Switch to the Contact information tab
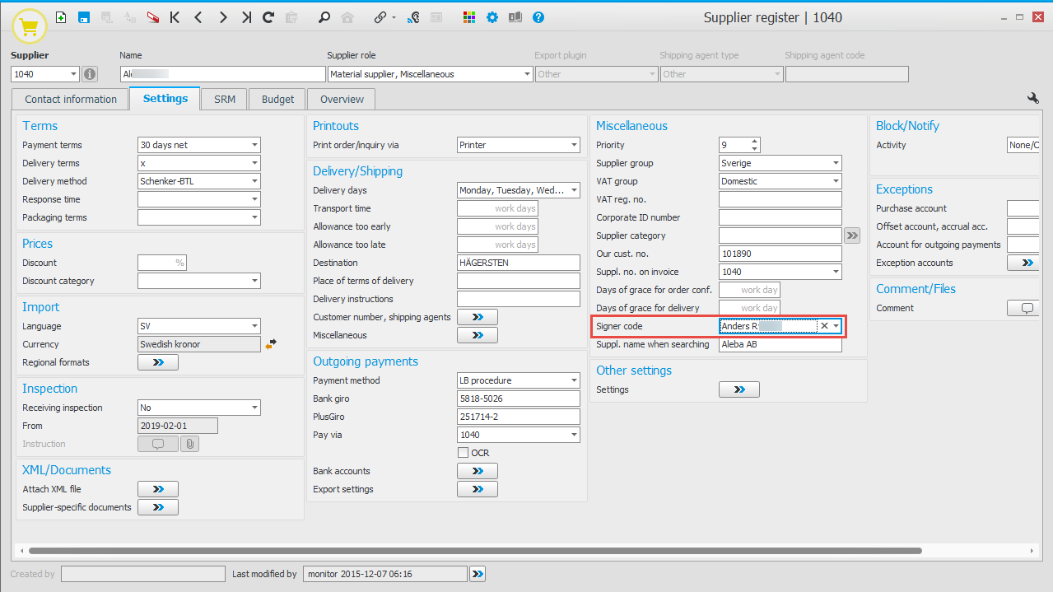The image size is (1053, 592). [71, 99]
